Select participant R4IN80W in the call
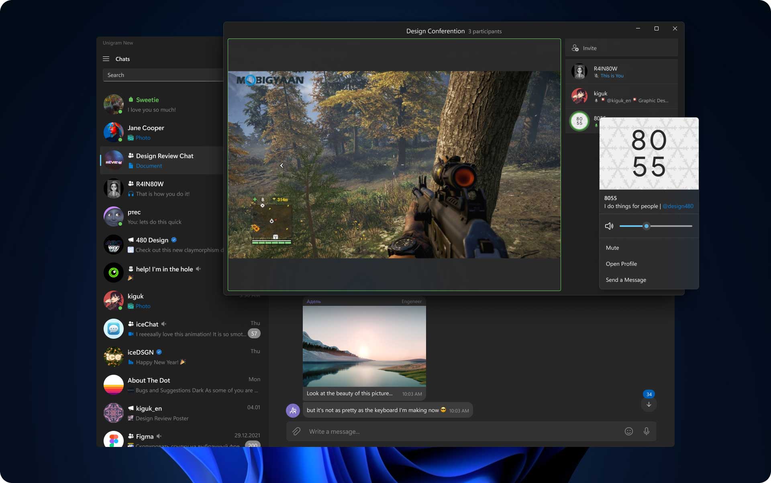The image size is (771, 483). (x=621, y=72)
